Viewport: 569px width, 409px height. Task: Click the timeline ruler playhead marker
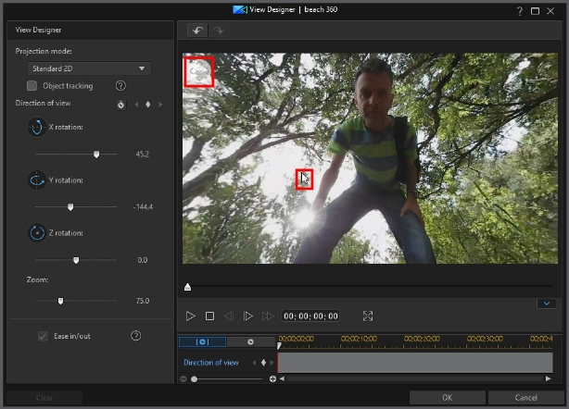279,346
